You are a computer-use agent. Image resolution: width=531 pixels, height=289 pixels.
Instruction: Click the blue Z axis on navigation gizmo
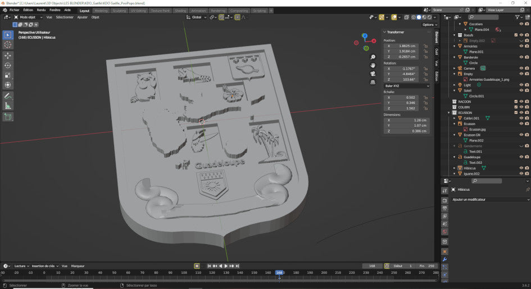point(364,35)
